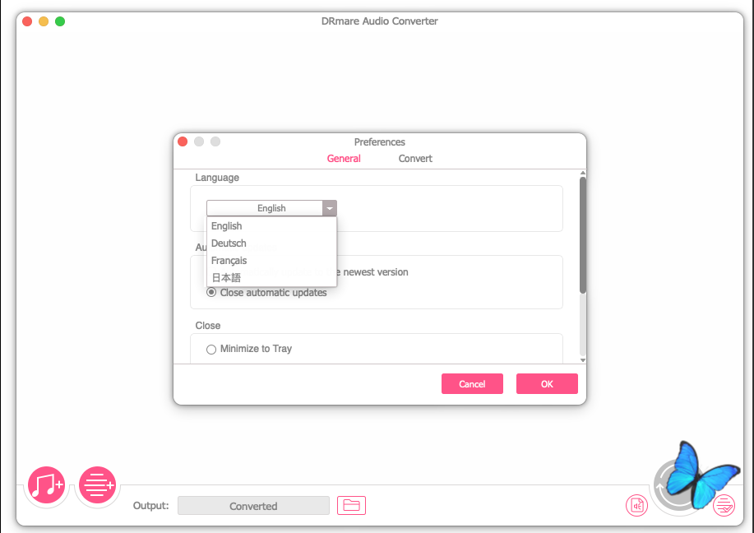Open the converted history list icon
754x533 pixels.
724,506
